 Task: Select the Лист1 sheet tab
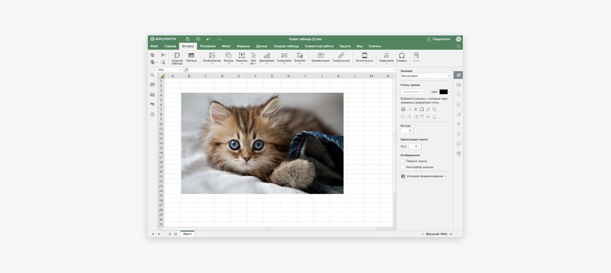187,234
